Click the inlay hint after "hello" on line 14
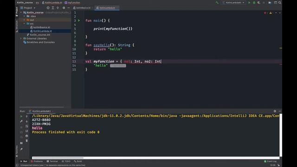 click(118, 66)
